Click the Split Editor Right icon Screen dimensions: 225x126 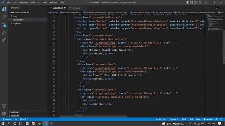pyautogui.click(x=217, y=8)
